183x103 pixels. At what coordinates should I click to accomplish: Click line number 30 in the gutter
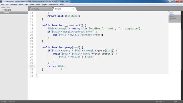[x=31, y=66]
